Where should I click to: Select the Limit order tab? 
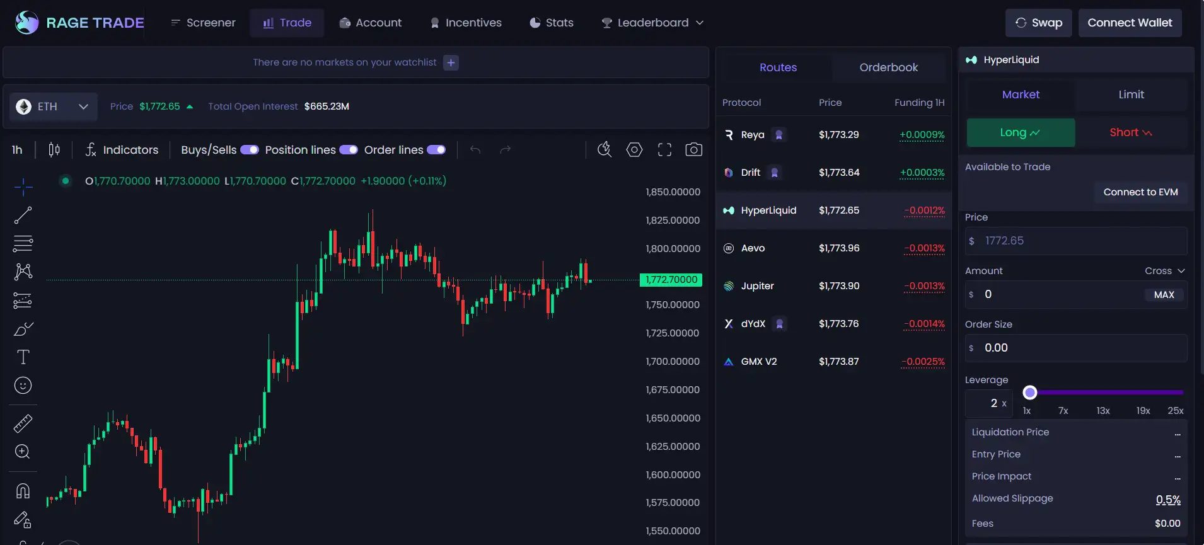[1131, 95]
